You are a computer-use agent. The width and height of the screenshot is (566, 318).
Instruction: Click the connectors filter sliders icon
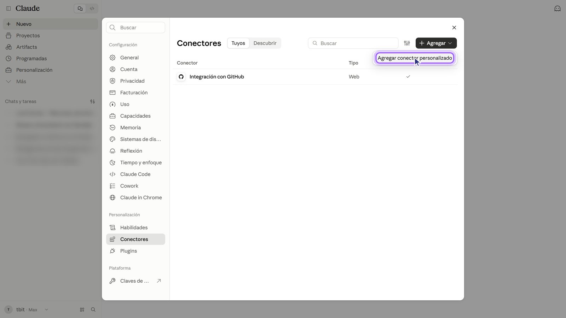(x=407, y=43)
